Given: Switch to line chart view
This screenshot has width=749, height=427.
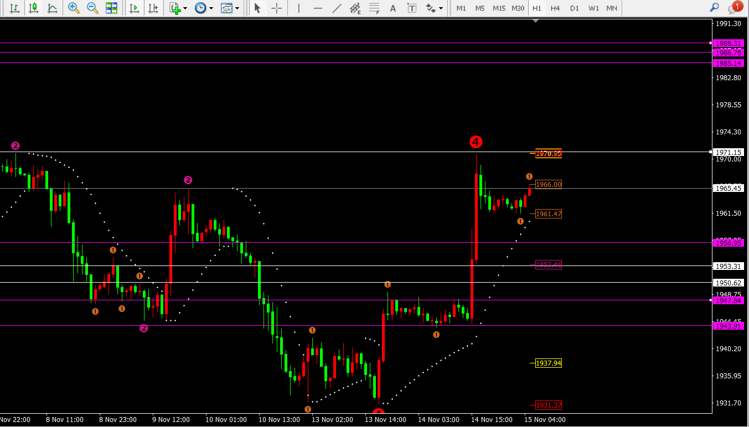Looking at the screenshot, I should (x=53, y=8).
